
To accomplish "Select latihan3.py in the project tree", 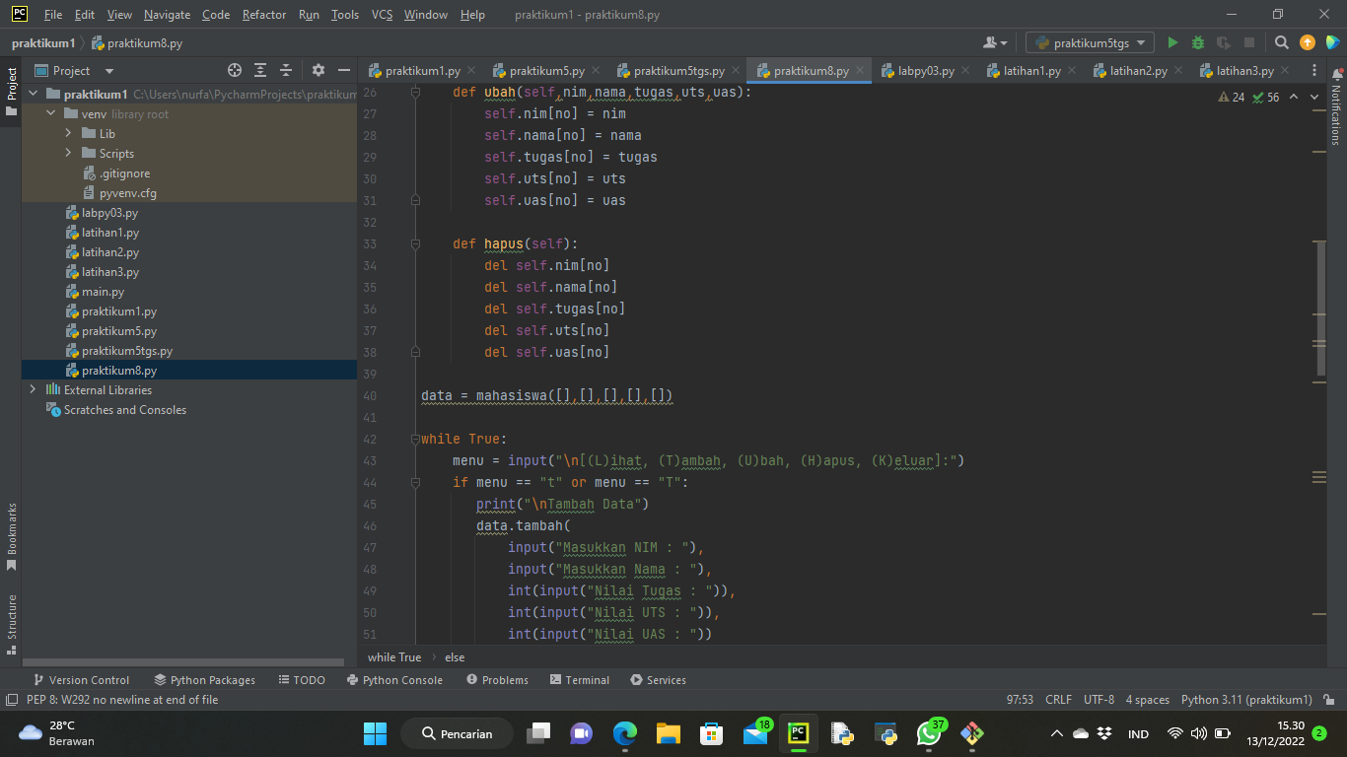I will coord(110,272).
